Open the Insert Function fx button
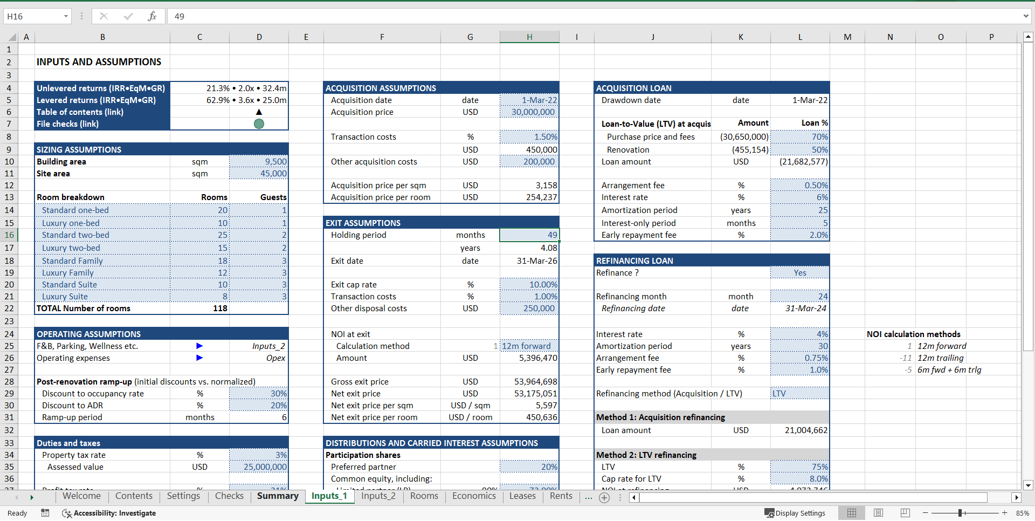Viewport: 1035px width, 521px height. [152, 16]
